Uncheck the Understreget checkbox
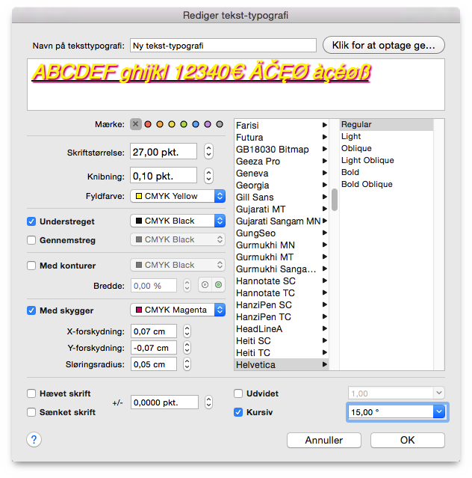 tap(31, 221)
